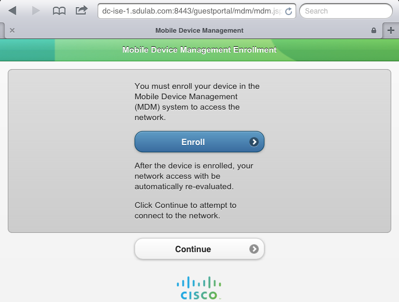The height and width of the screenshot is (302, 399).
Task: Click the Mobile Device Management Enrollment header
Action: 199,50
